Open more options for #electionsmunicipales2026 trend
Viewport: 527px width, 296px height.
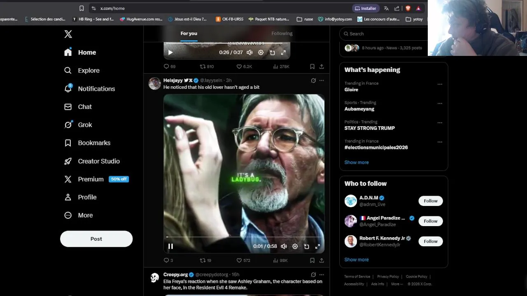coord(440,142)
